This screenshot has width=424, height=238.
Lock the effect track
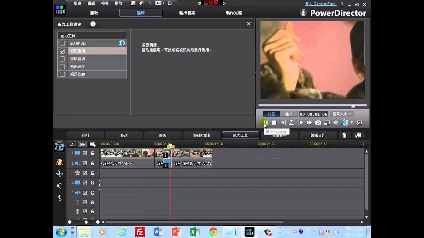point(93,173)
